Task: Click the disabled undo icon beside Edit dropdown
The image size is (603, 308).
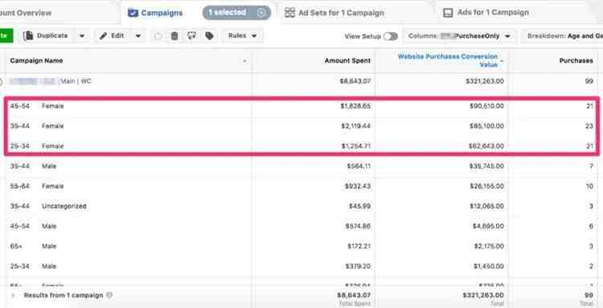Action: (x=158, y=36)
